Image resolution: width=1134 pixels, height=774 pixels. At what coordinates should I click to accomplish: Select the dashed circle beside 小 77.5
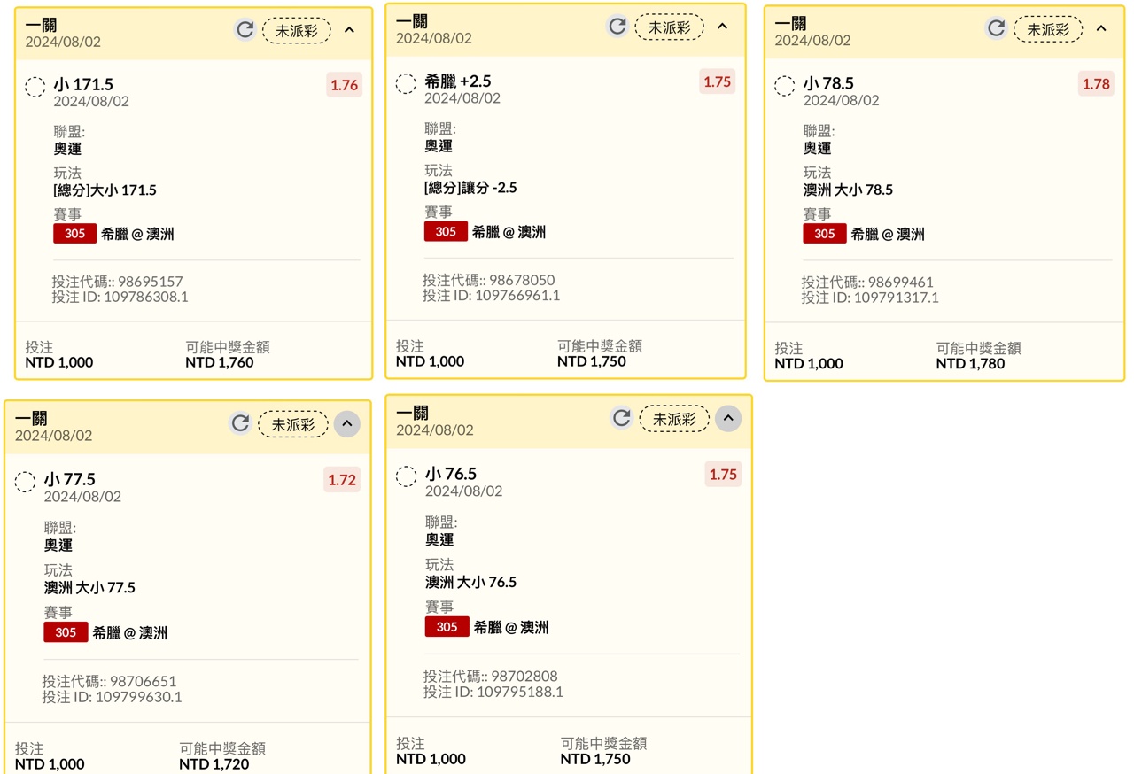pos(26,482)
